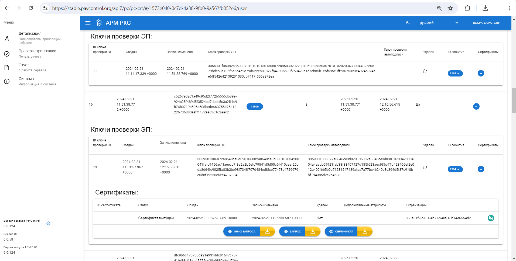
Task: Click Меню label in sidebar
Action: pyautogui.click(x=9, y=22)
